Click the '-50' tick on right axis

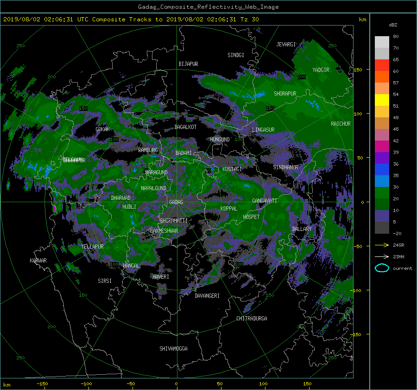tap(358, 246)
